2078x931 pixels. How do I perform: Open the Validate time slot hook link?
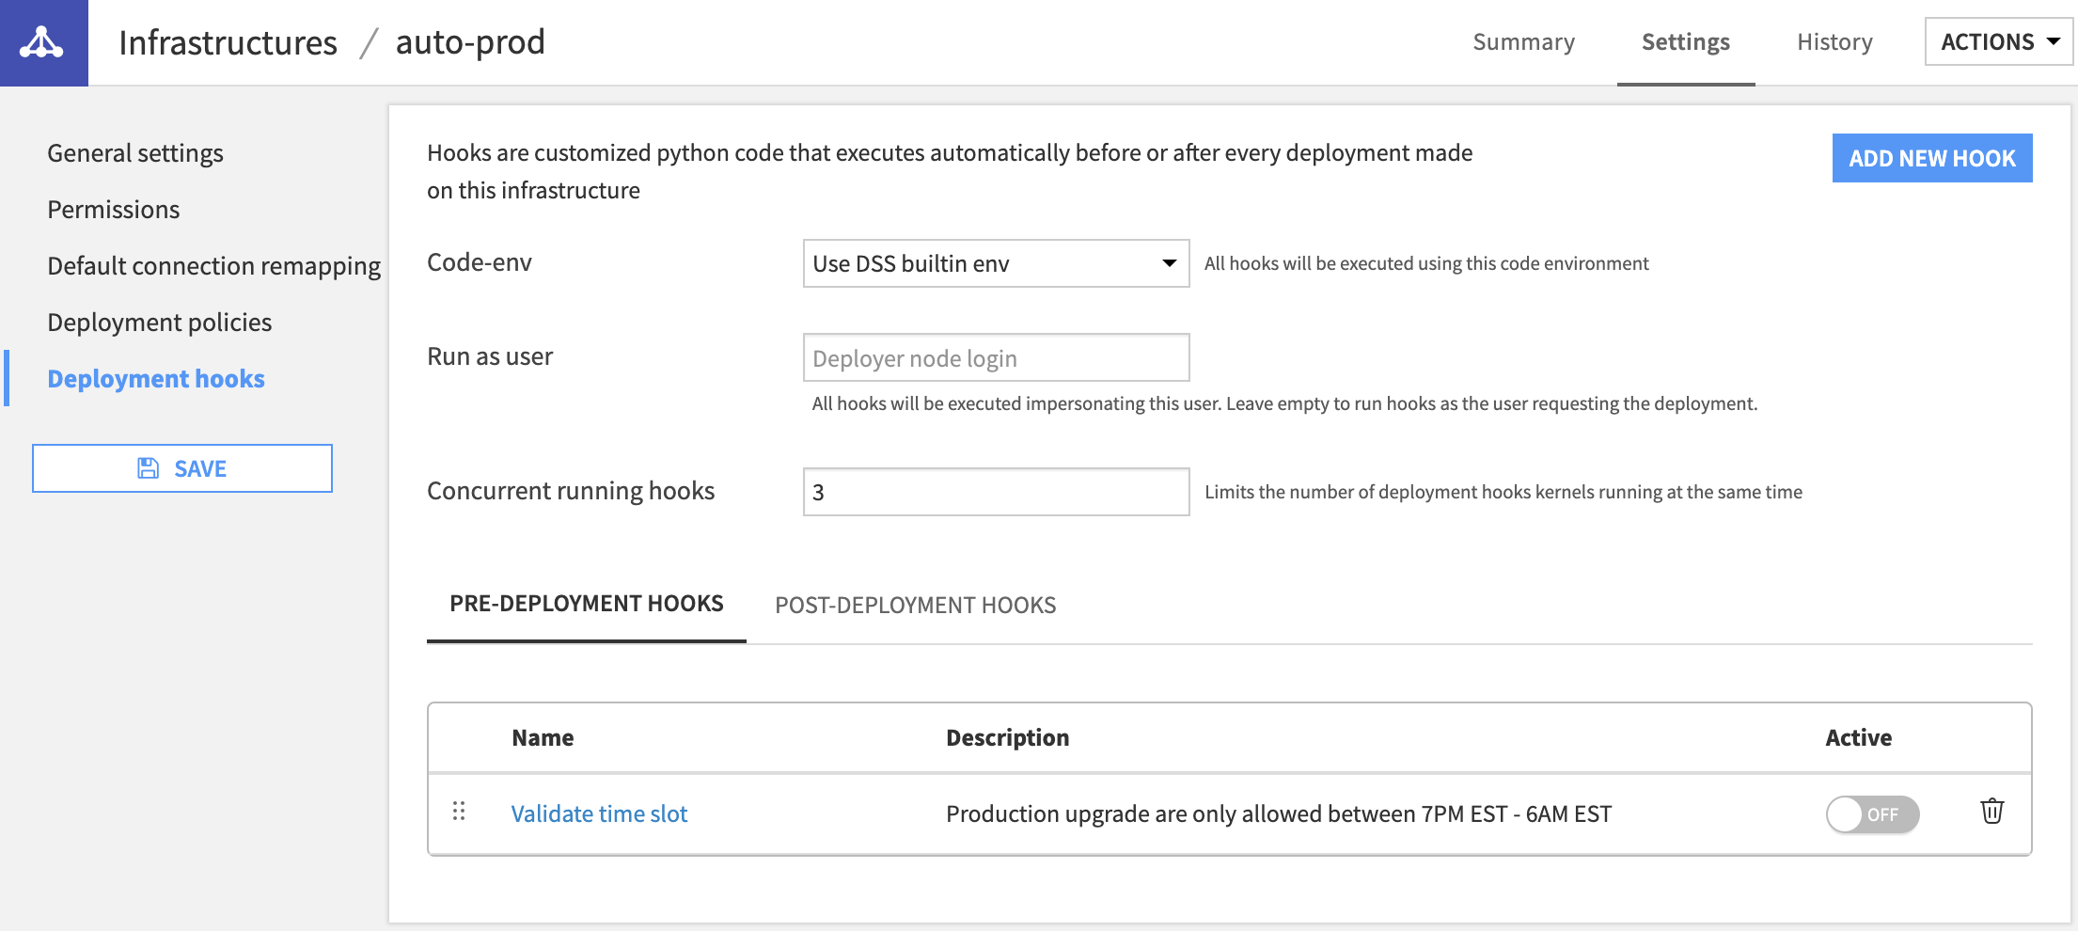(x=599, y=813)
